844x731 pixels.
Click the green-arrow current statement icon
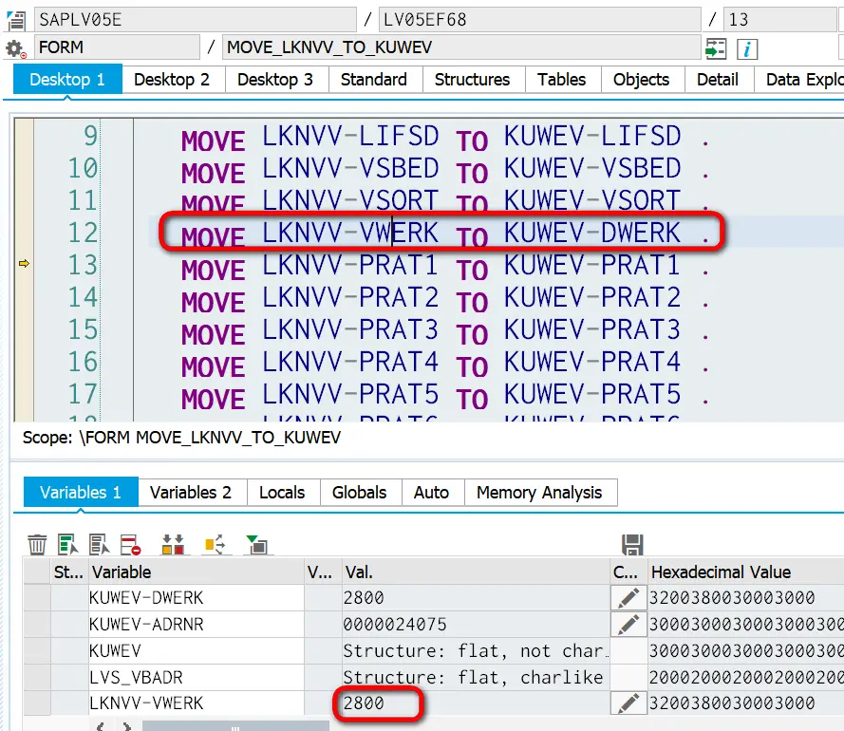(715, 48)
